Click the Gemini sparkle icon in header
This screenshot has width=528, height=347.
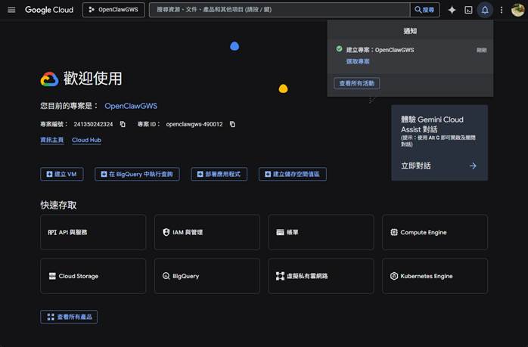452,10
